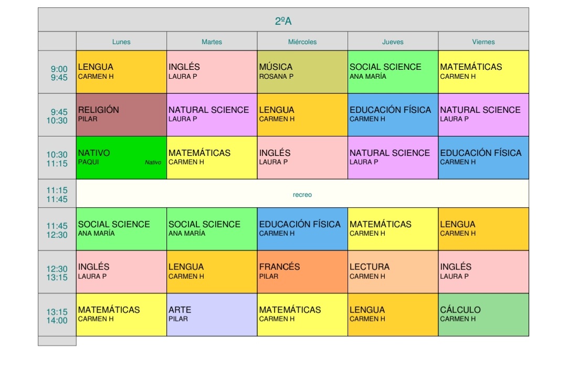Click the RELIGIÓN Pilar lesson cell
The width and height of the screenshot is (567, 367).
click(x=121, y=114)
